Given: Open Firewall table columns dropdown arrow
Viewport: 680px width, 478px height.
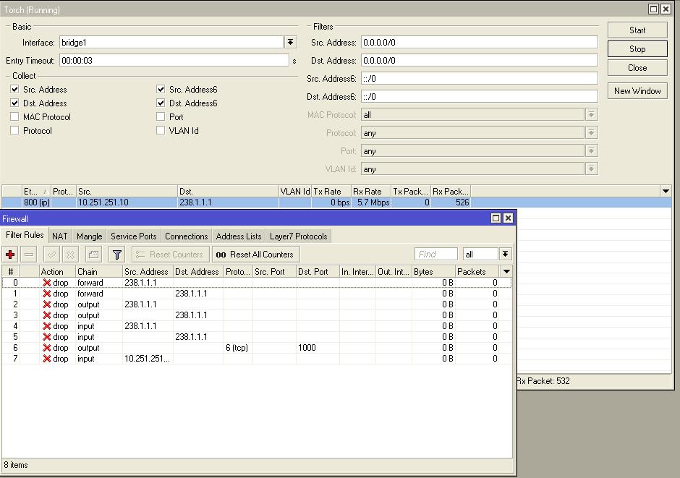Looking at the screenshot, I should coord(506,271).
